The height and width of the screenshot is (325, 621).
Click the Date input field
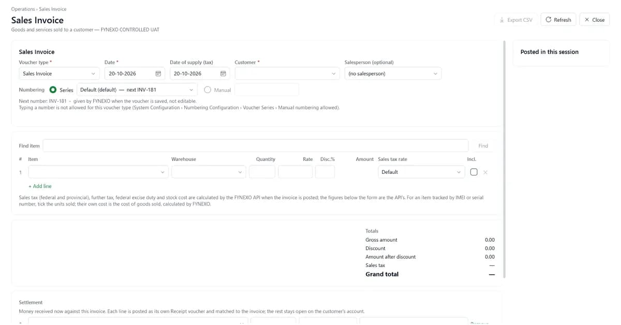[135, 73]
